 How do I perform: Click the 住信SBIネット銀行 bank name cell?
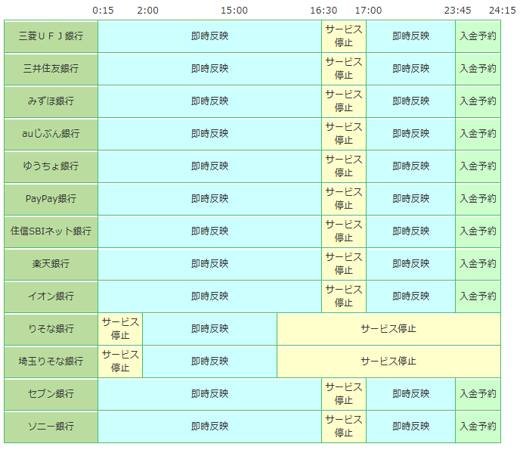click(x=51, y=231)
